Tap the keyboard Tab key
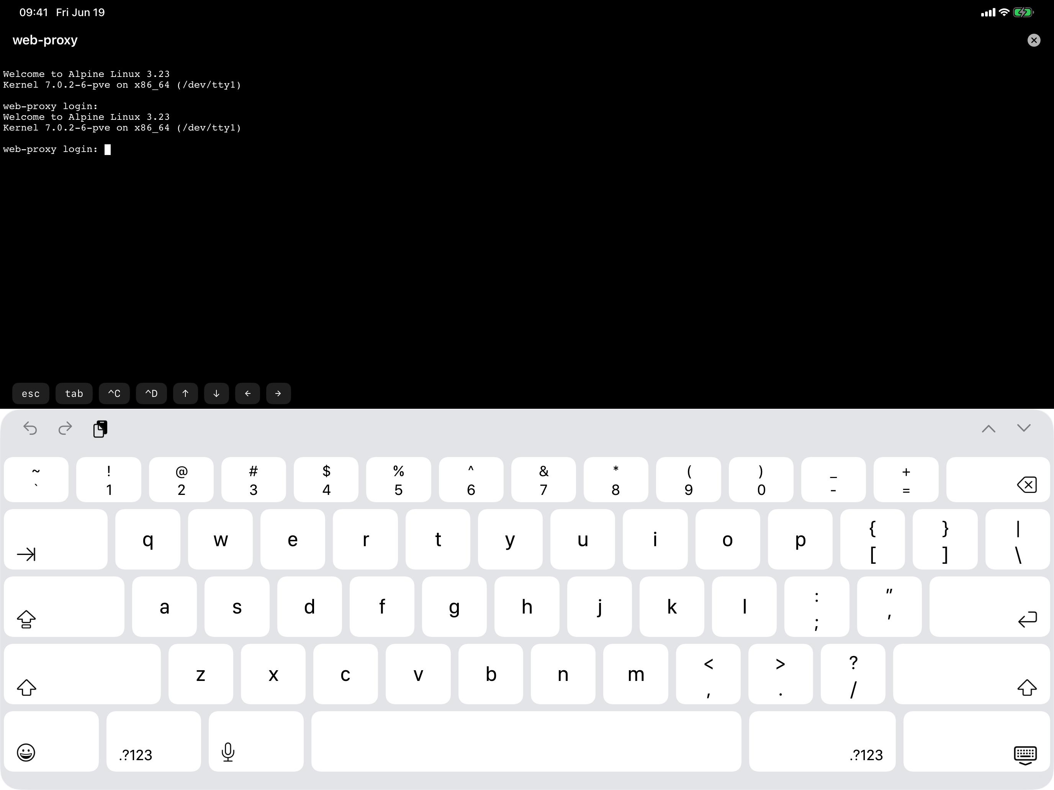 [x=56, y=539]
